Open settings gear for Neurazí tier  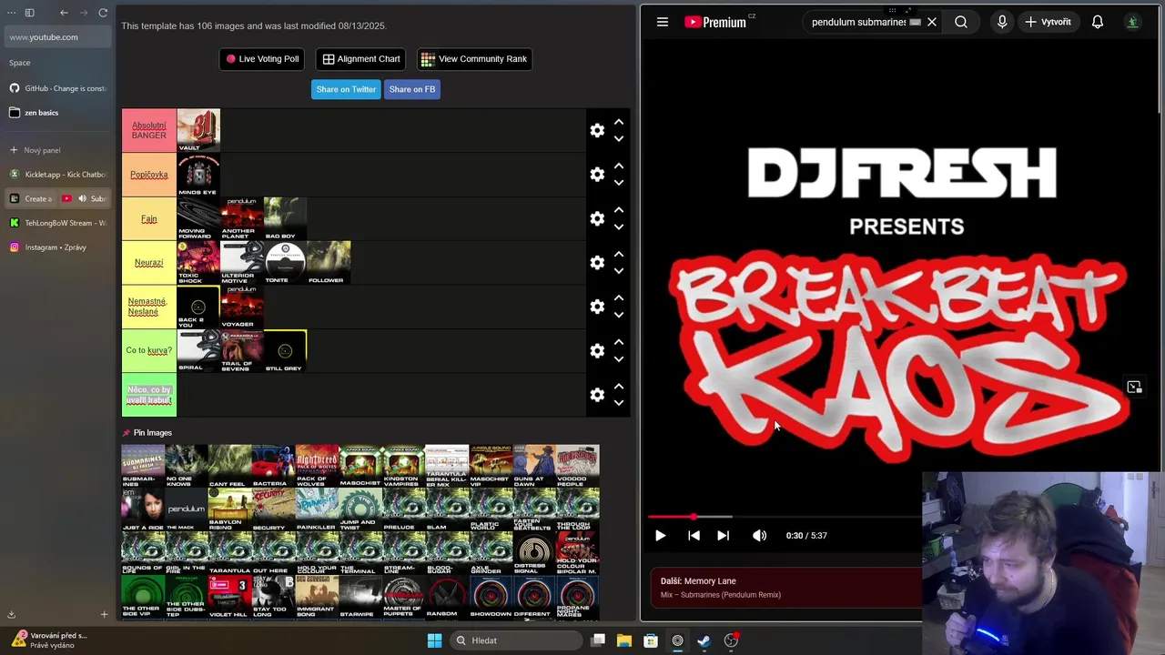[x=597, y=263]
